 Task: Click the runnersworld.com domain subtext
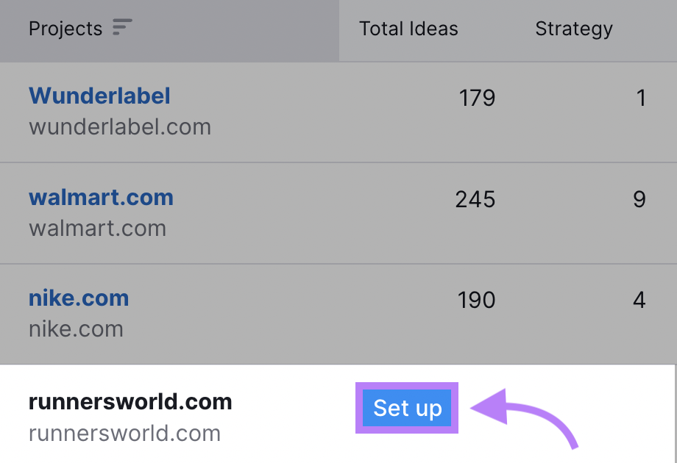coord(124,433)
